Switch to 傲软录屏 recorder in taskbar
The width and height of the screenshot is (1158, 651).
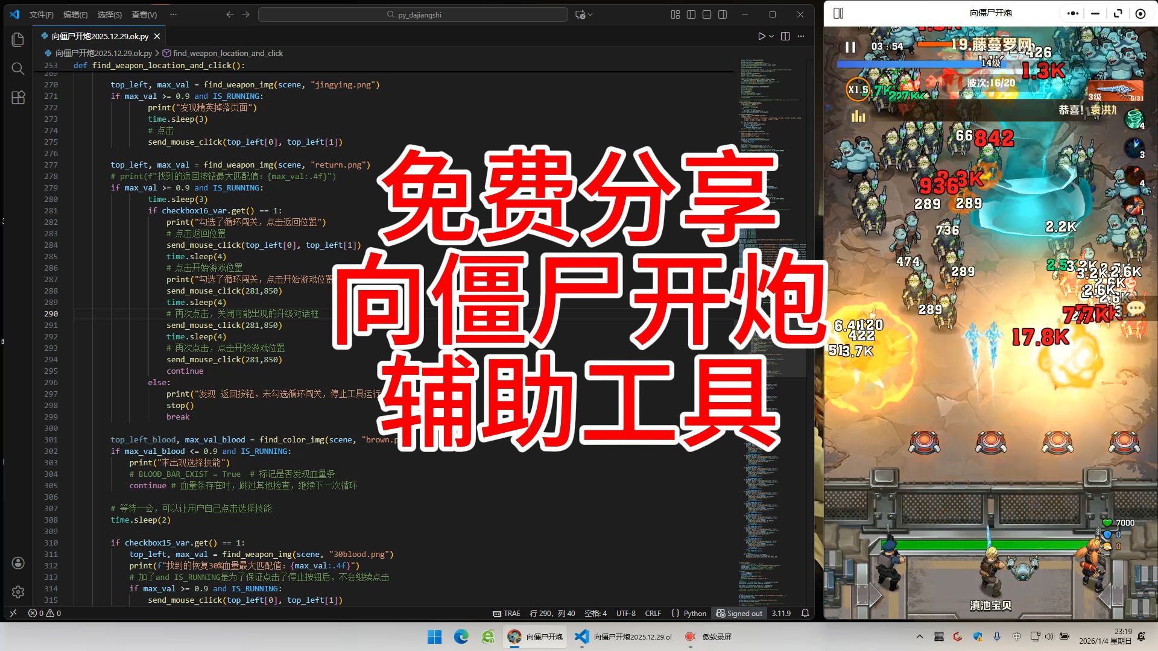tap(709, 637)
